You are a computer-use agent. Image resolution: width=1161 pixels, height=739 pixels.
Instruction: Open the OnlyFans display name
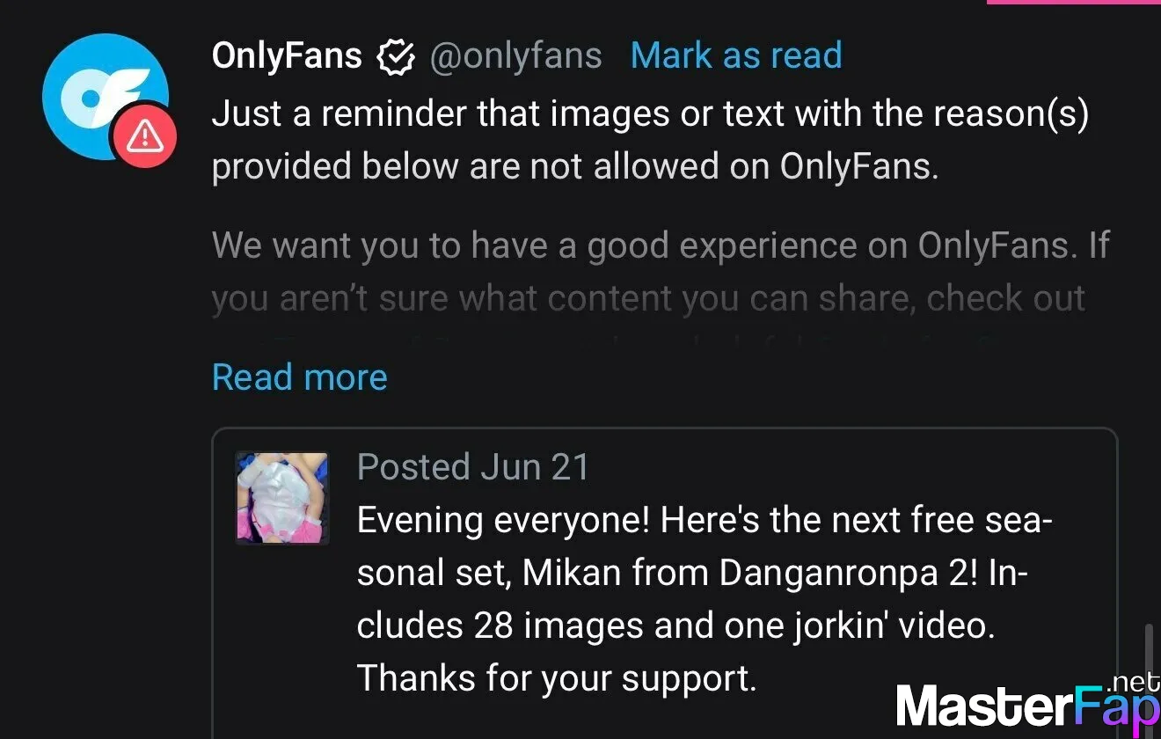(287, 55)
